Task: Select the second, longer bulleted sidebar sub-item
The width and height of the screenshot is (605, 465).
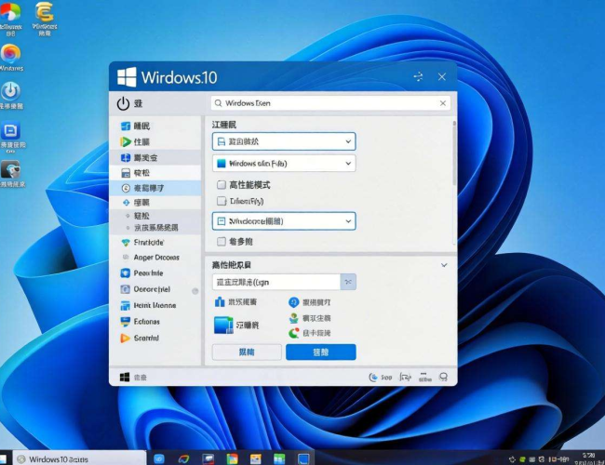Action: (155, 228)
